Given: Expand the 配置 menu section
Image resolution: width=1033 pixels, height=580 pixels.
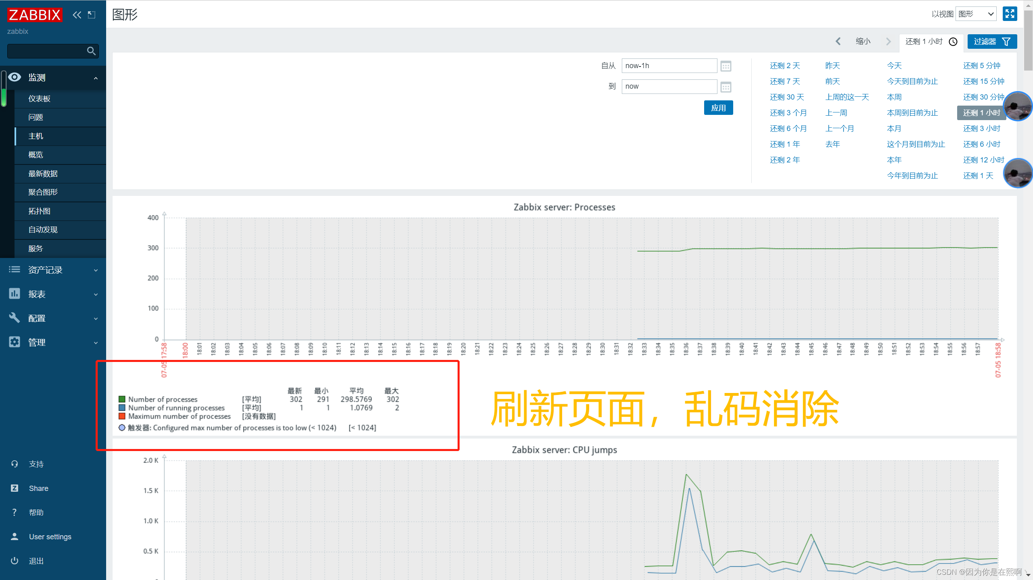Looking at the screenshot, I should pos(96,318).
